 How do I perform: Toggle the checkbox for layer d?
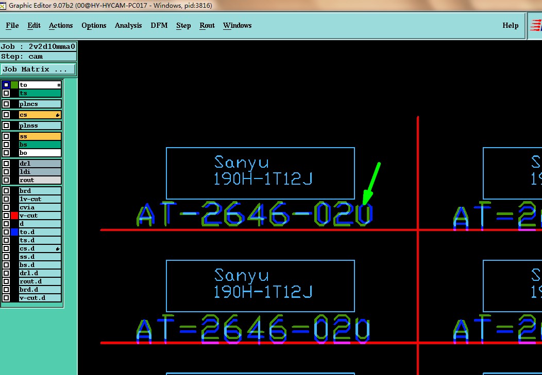(x=6, y=224)
